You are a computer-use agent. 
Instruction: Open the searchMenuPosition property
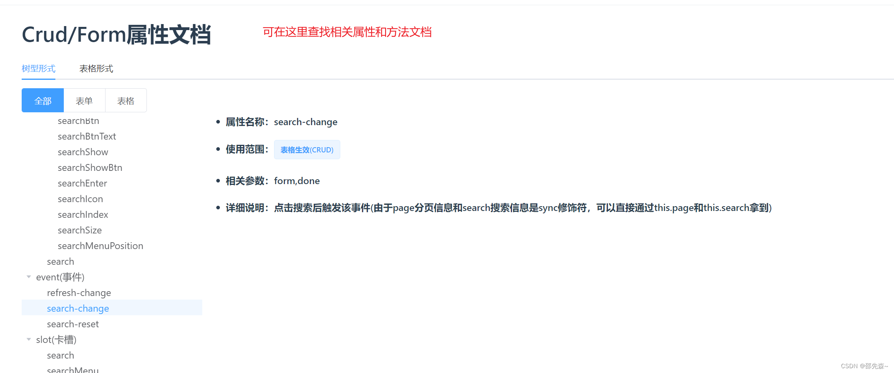pos(100,246)
